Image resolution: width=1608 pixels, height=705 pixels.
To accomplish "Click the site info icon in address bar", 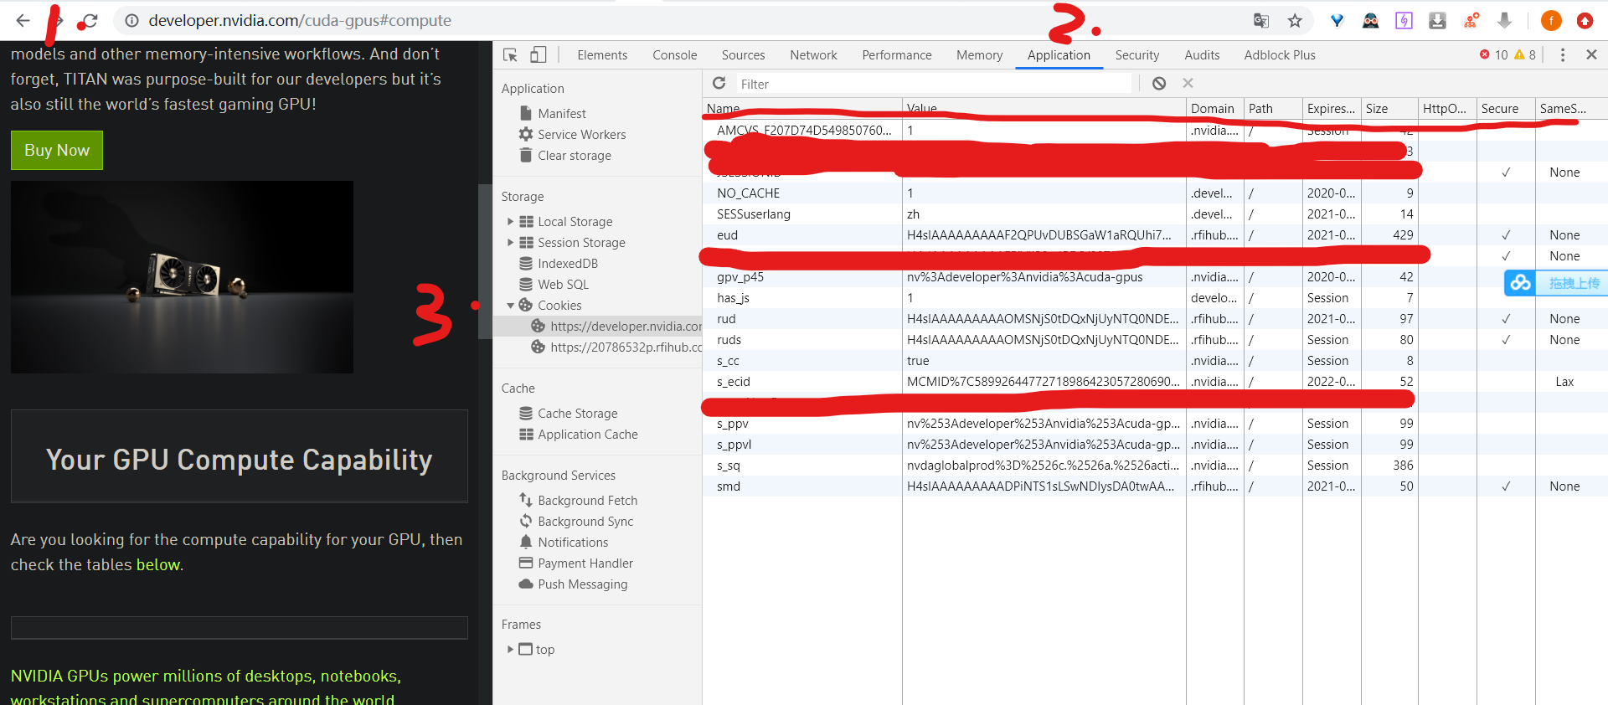I will [131, 20].
